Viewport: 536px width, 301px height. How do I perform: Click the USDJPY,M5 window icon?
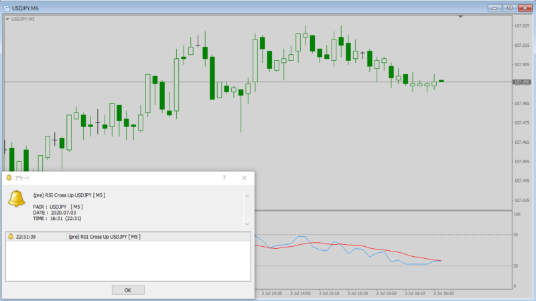[x=7, y=8]
